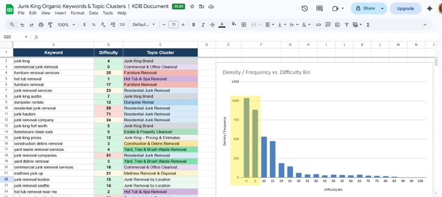The image size is (442, 197).
Task: Increase decimal places
Action: click(112, 25)
